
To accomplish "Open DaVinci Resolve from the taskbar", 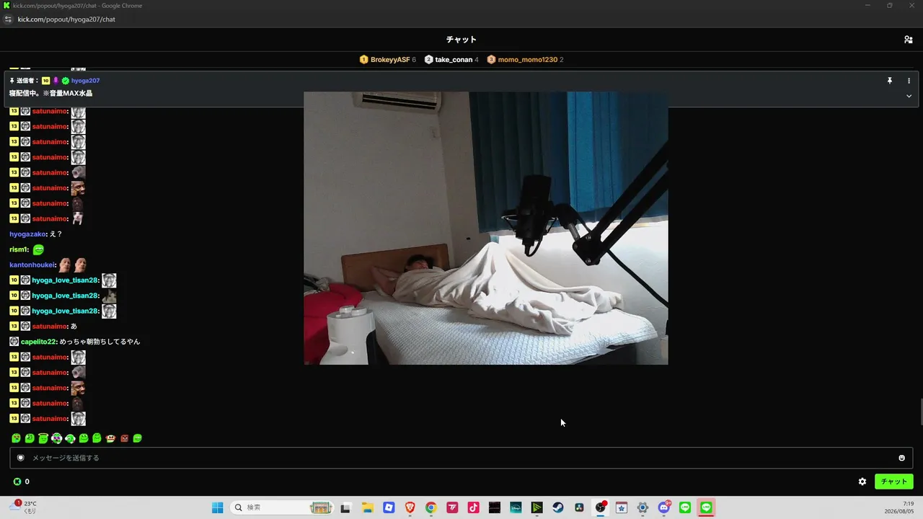I will [x=579, y=507].
